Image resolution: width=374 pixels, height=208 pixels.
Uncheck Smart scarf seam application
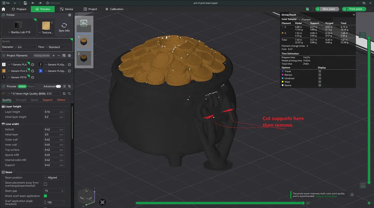click(45, 196)
